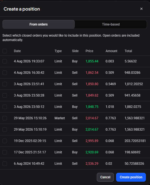Check the 3 Aug 2026 23:50:12 buy order
150x185 pixels.
[x=5, y=107]
